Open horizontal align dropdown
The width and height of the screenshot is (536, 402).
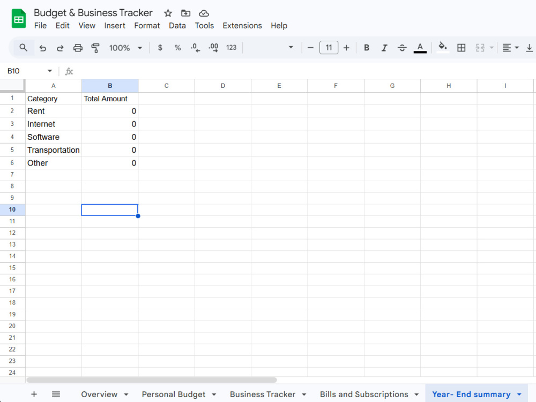pyautogui.click(x=510, y=48)
